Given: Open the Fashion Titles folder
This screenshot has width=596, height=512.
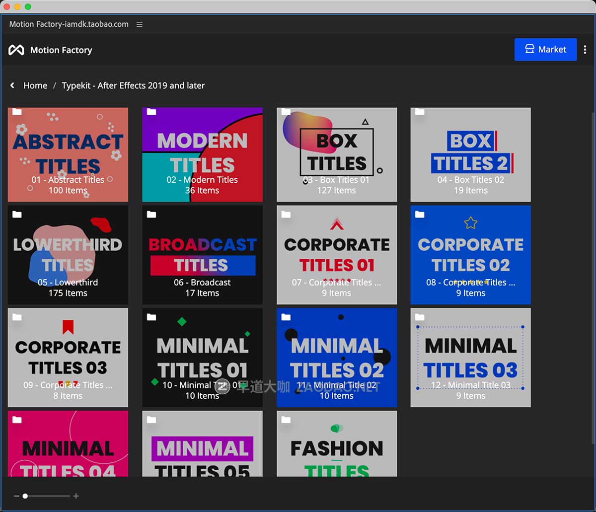Looking at the screenshot, I should pyautogui.click(x=337, y=443).
